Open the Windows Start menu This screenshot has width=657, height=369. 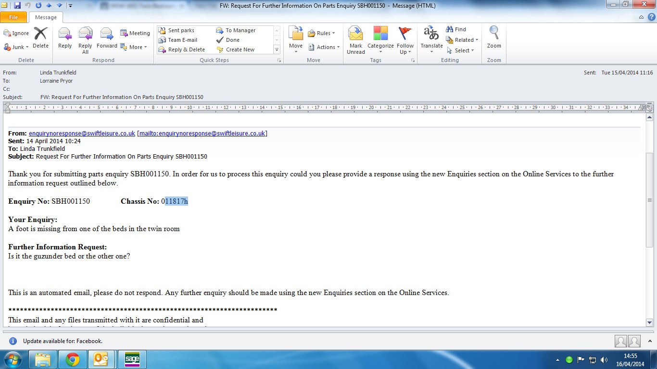13,359
